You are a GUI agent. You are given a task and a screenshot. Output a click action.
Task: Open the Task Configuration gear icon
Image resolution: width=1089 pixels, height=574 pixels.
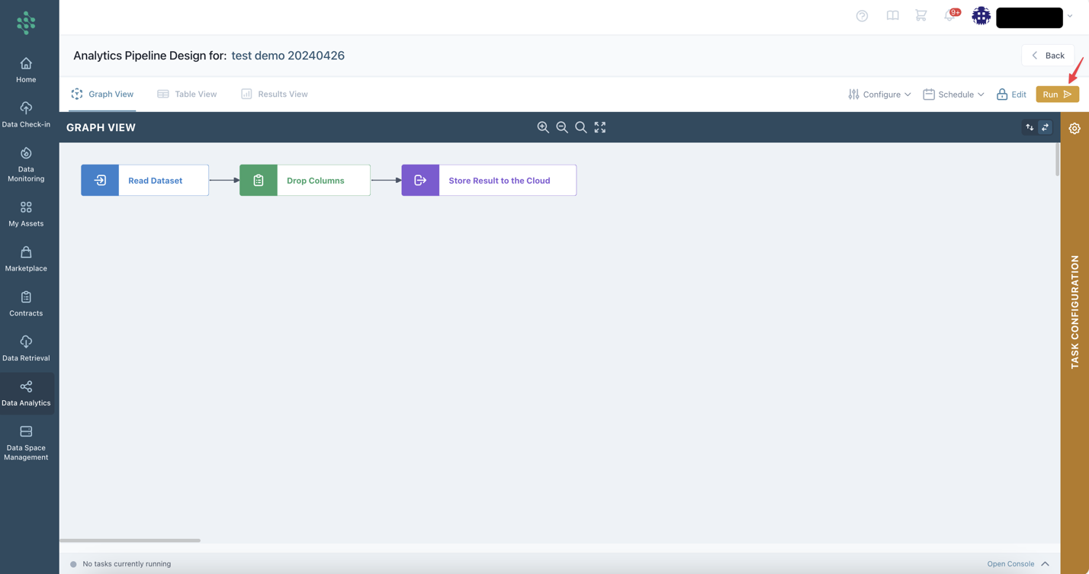click(x=1075, y=129)
